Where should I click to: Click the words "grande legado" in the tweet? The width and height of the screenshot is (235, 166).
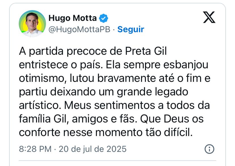(x=152, y=92)
